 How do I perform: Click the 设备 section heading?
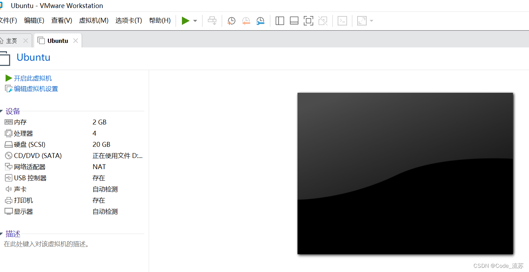(13, 112)
